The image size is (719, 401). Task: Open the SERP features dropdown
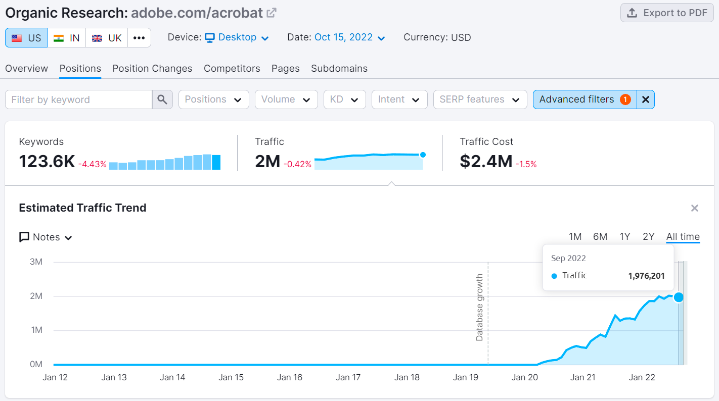click(x=479, y=99)
